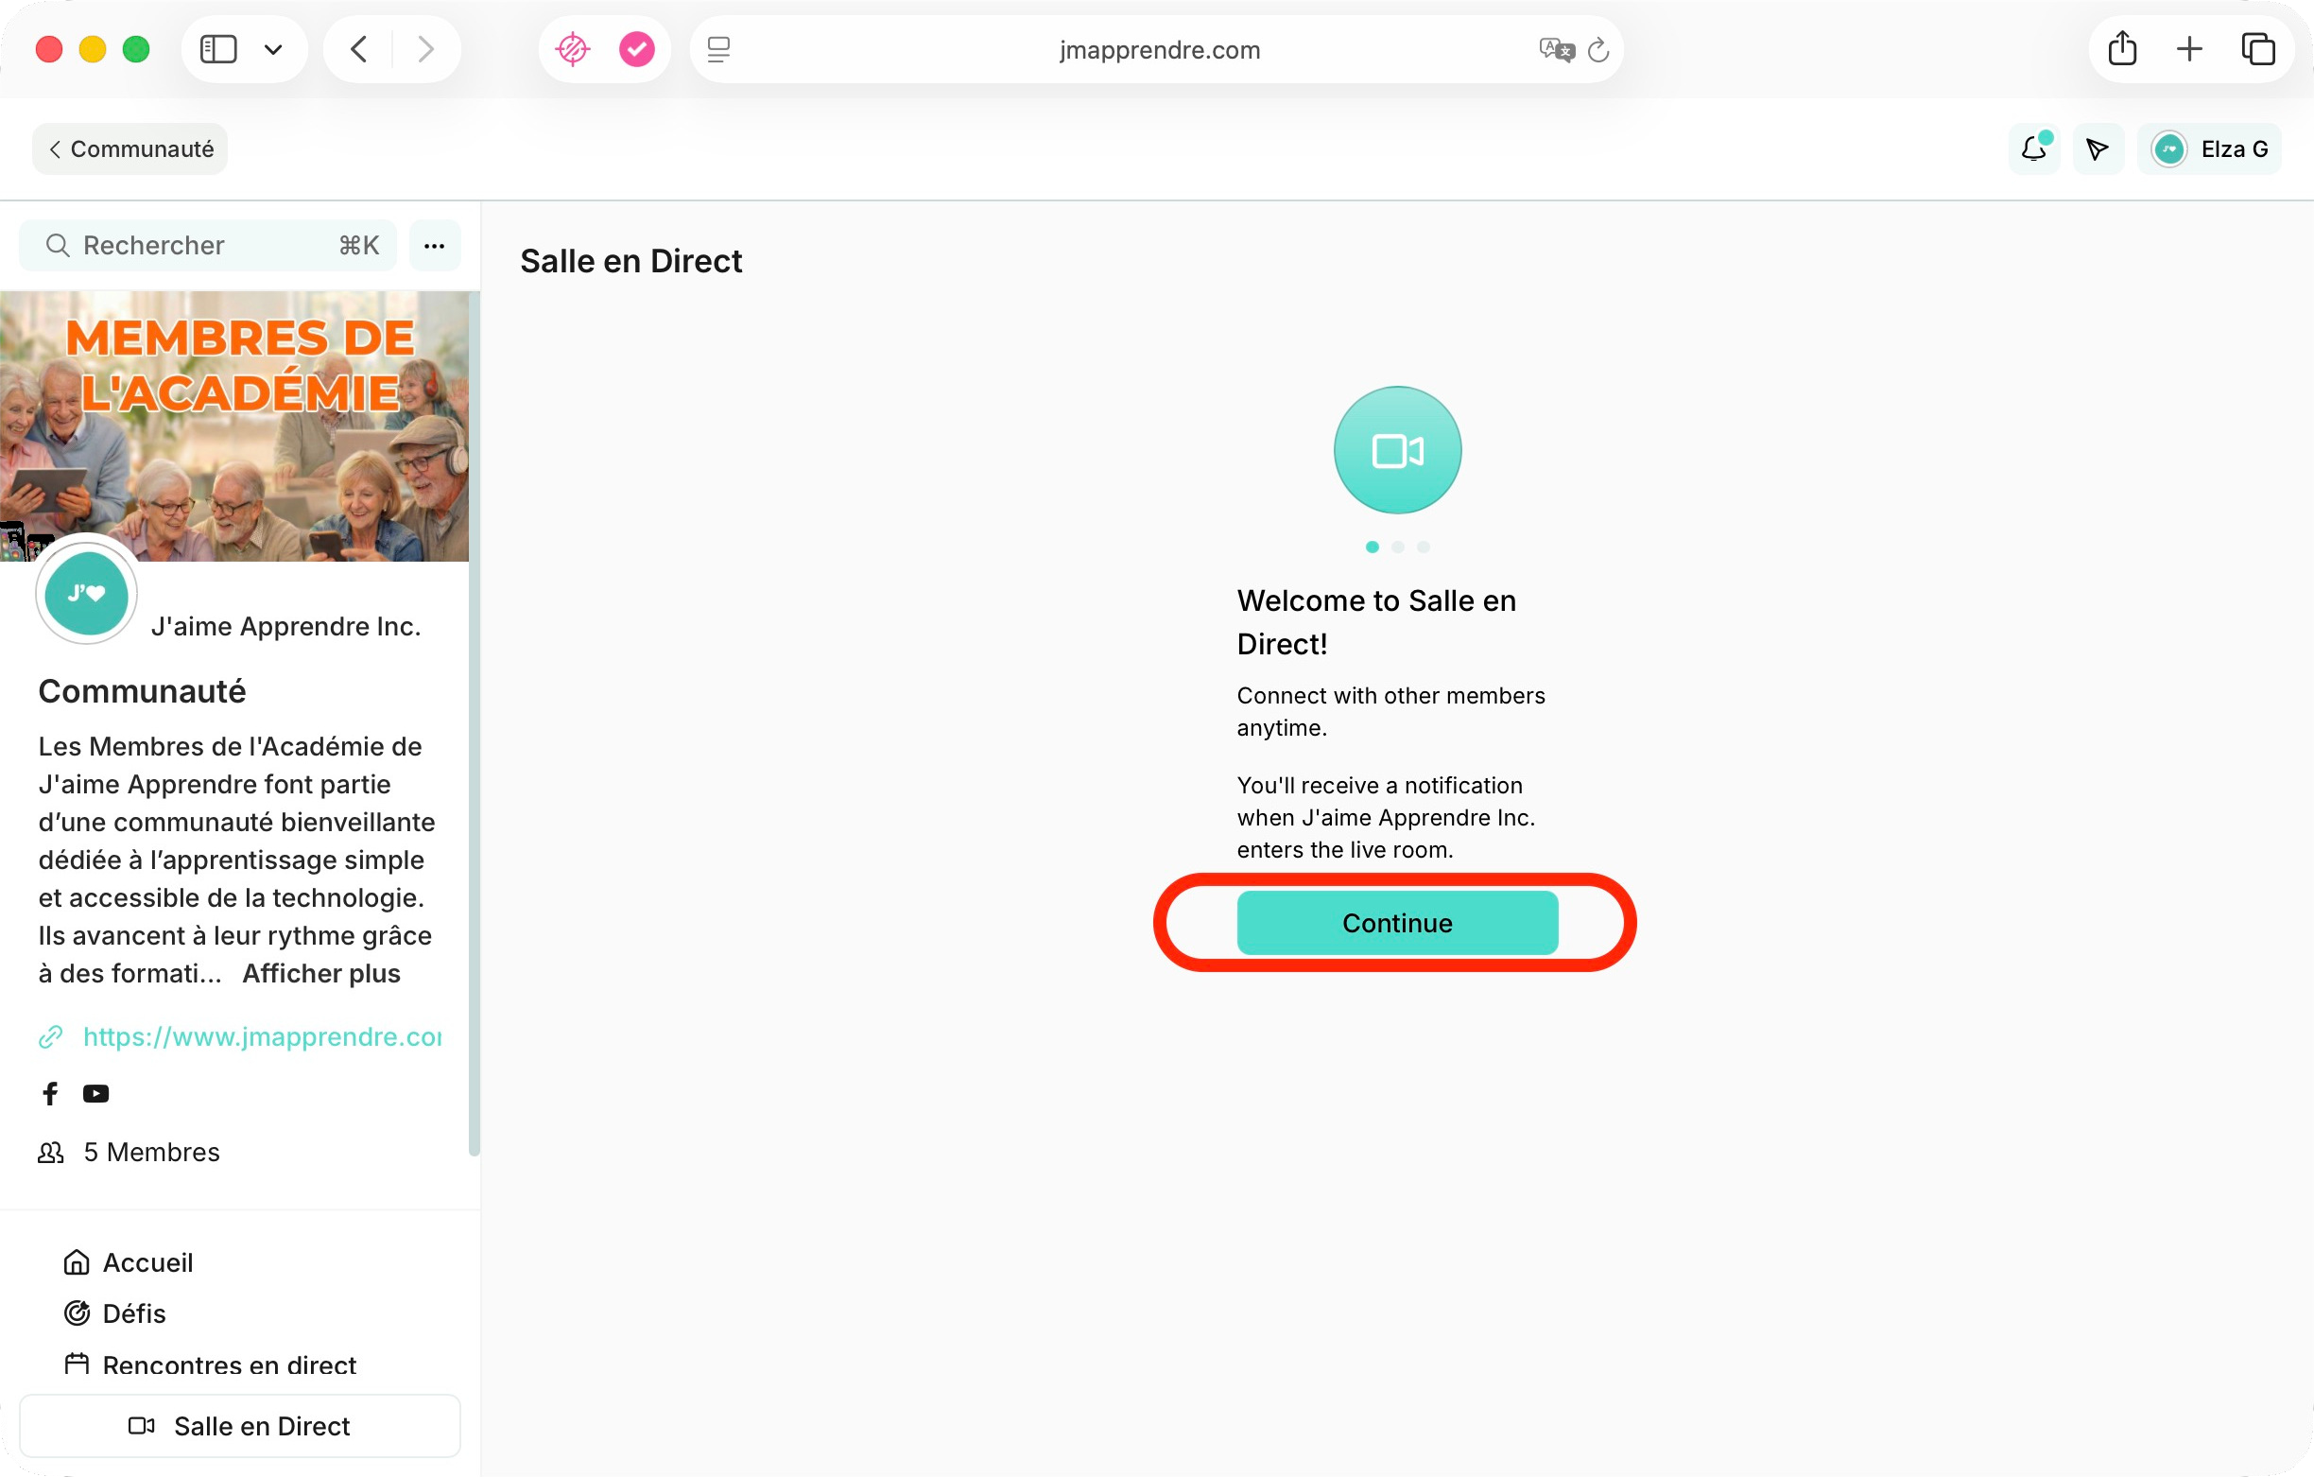
Task: Open direct messages paper-plane icon
Action: (2098, 149)
